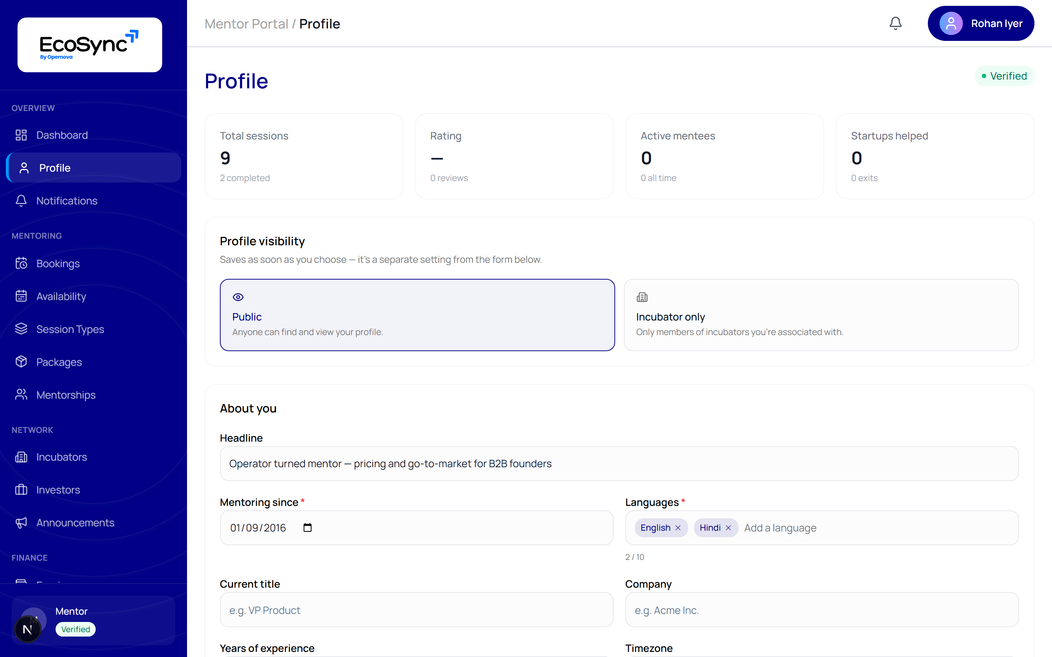Click the Packages box icon

point(21,362)
